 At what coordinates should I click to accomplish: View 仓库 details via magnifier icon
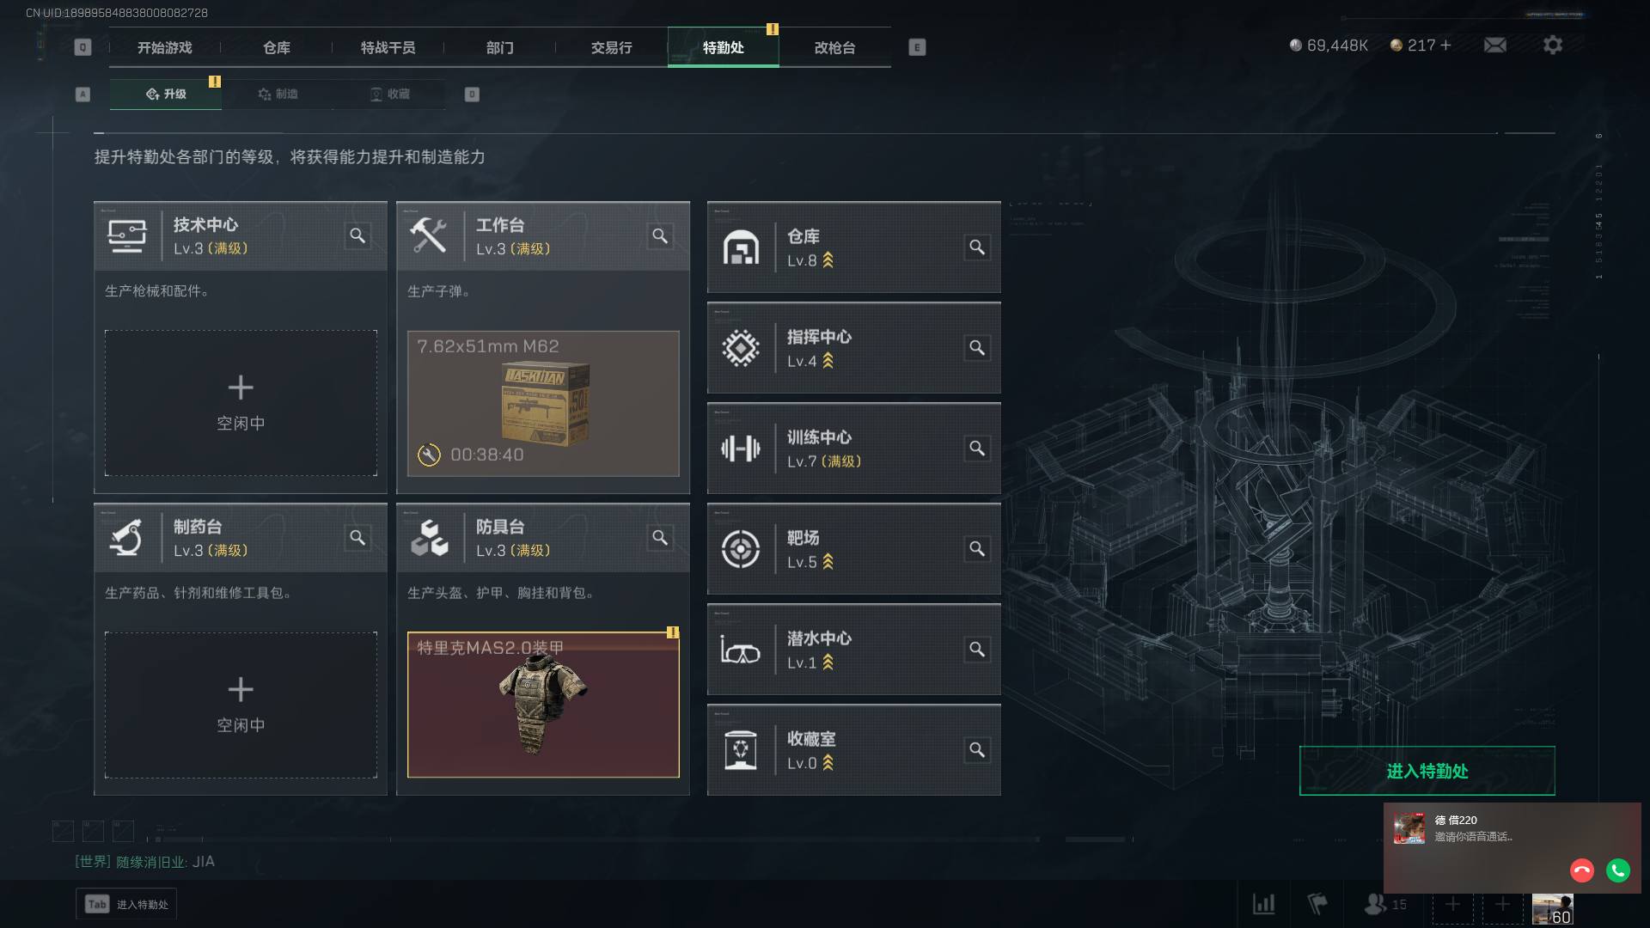click(977, 247)
